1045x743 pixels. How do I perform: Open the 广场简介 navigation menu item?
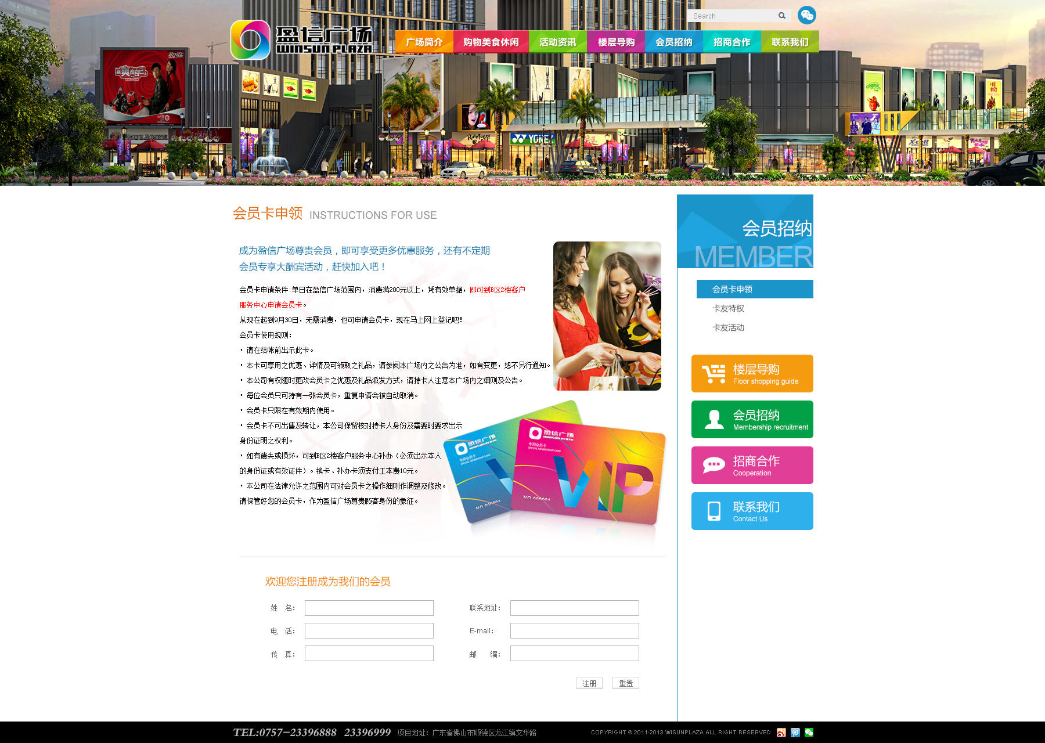click(424, 42)
